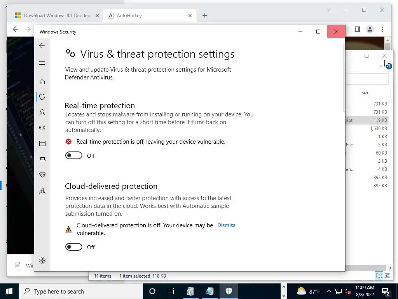Open the Home icon in Windows Security sidebar
The height and width of the screenshot is (299, 398).
[42, 82]
